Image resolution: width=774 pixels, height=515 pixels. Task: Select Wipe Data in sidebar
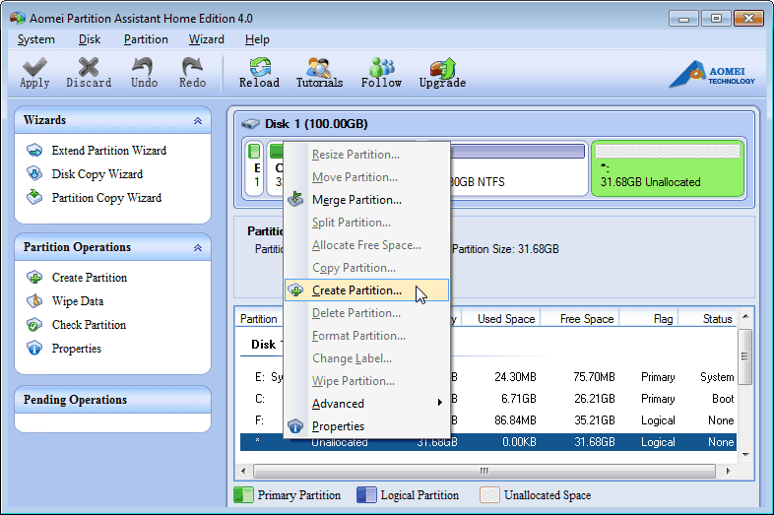(x=78, y=301)
